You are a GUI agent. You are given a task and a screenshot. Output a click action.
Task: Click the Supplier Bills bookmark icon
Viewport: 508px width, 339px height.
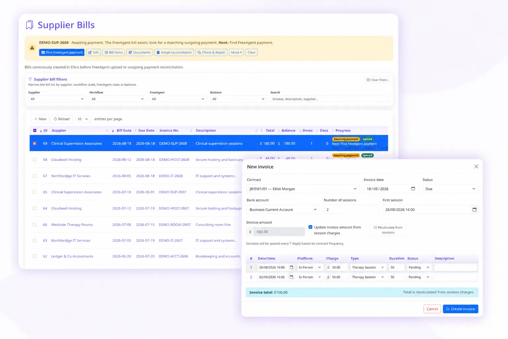coord(29,25)
